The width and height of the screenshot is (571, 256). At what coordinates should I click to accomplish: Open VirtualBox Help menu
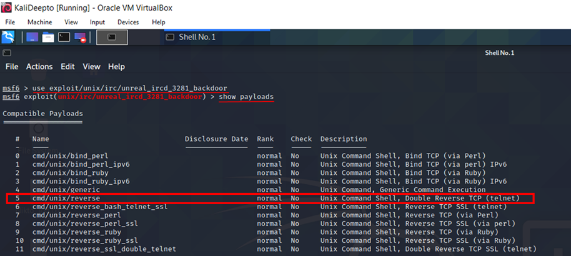click(159, 22)
